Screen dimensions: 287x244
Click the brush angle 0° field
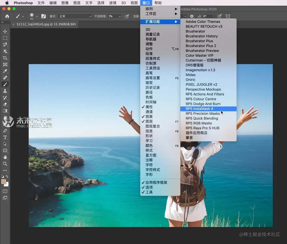click(x=207, y=16)
